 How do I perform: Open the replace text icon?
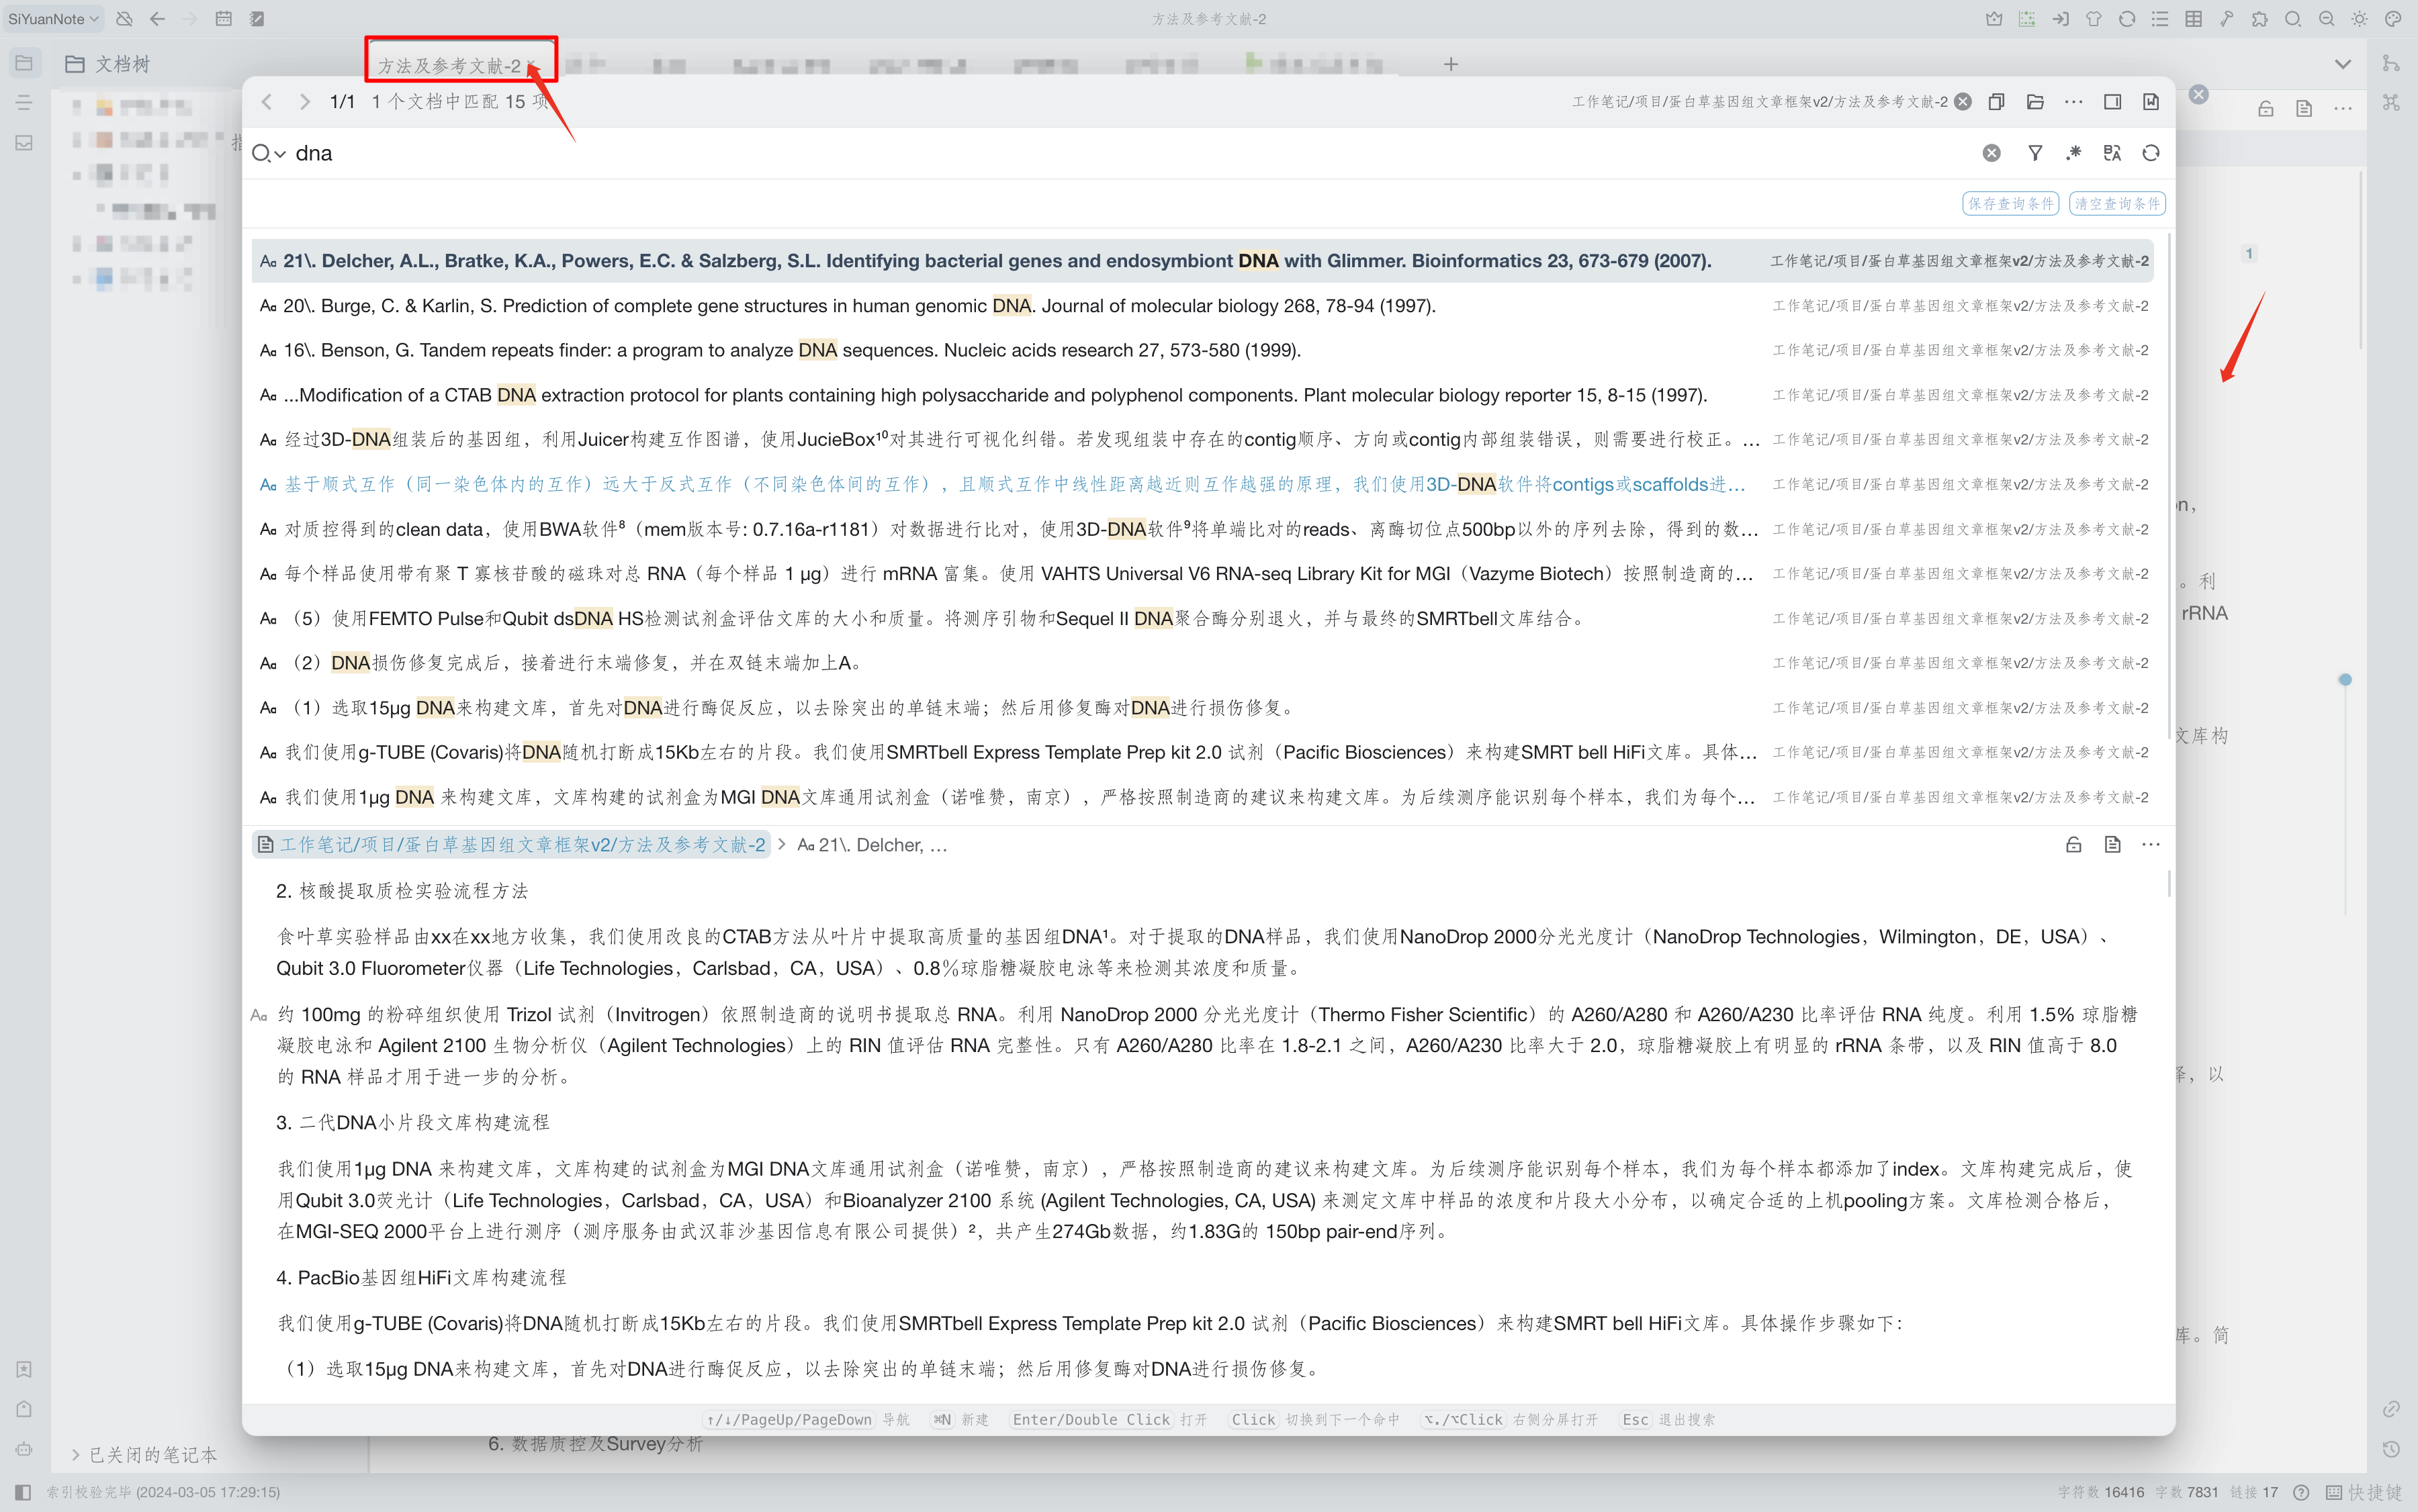[2112, 153]
